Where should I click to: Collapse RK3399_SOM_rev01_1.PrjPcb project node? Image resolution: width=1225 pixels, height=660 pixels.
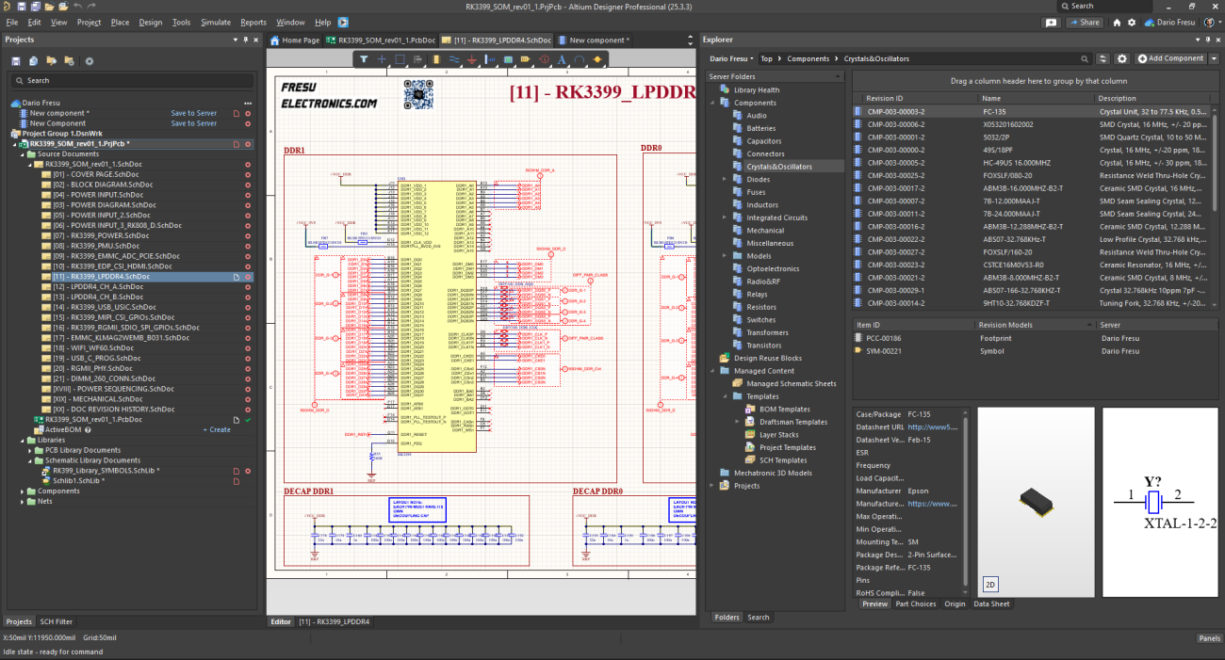pyautogui.click(x=13, y=144)
